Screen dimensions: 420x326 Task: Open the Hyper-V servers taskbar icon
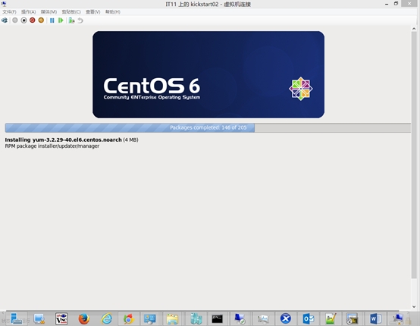point(196,318)
